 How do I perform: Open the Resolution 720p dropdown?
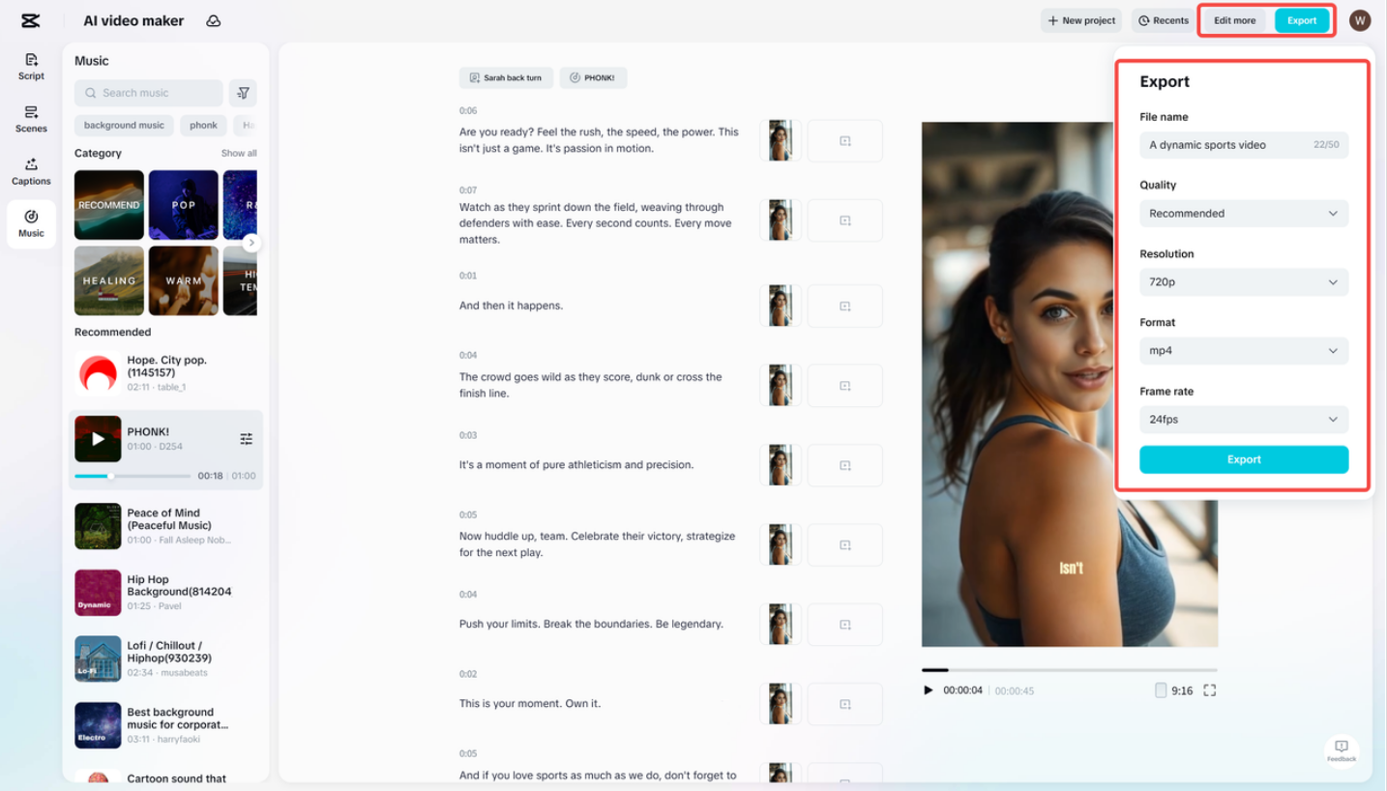(x=1244, y=282)
